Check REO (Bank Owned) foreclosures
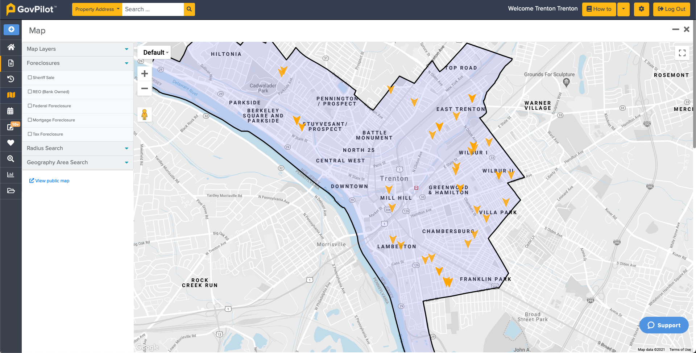Image resolution: width=696 pixels, height=353 pixels. tap(30, 91)
